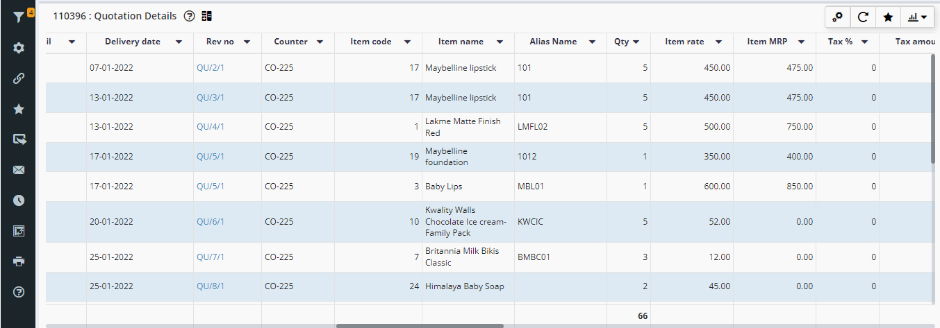Click the schedule export sidebar icon
This screenshot has width=940, height=328.
pos(19,231)
